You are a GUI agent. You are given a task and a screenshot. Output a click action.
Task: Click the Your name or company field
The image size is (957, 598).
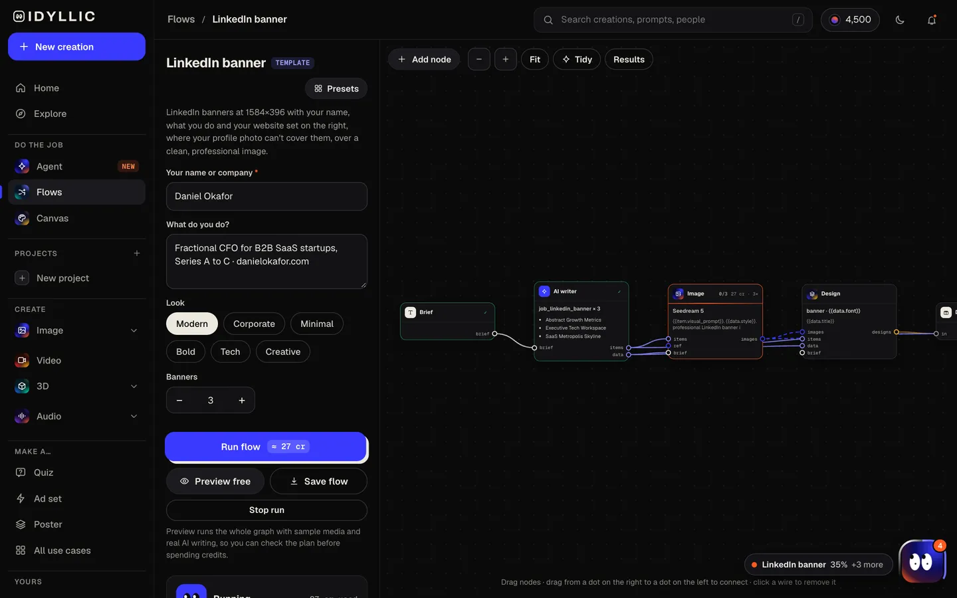click(x=266, y=196)
